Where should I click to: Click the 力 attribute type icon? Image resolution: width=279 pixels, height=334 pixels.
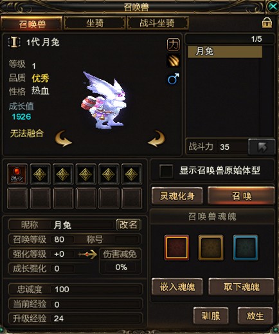tap(173, 44)
